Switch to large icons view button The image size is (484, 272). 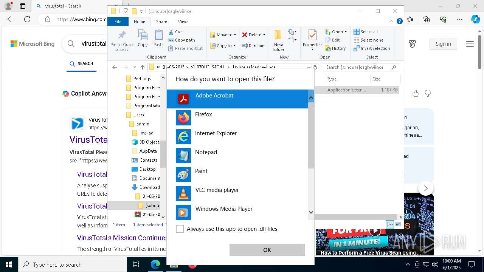pos(398,224)
